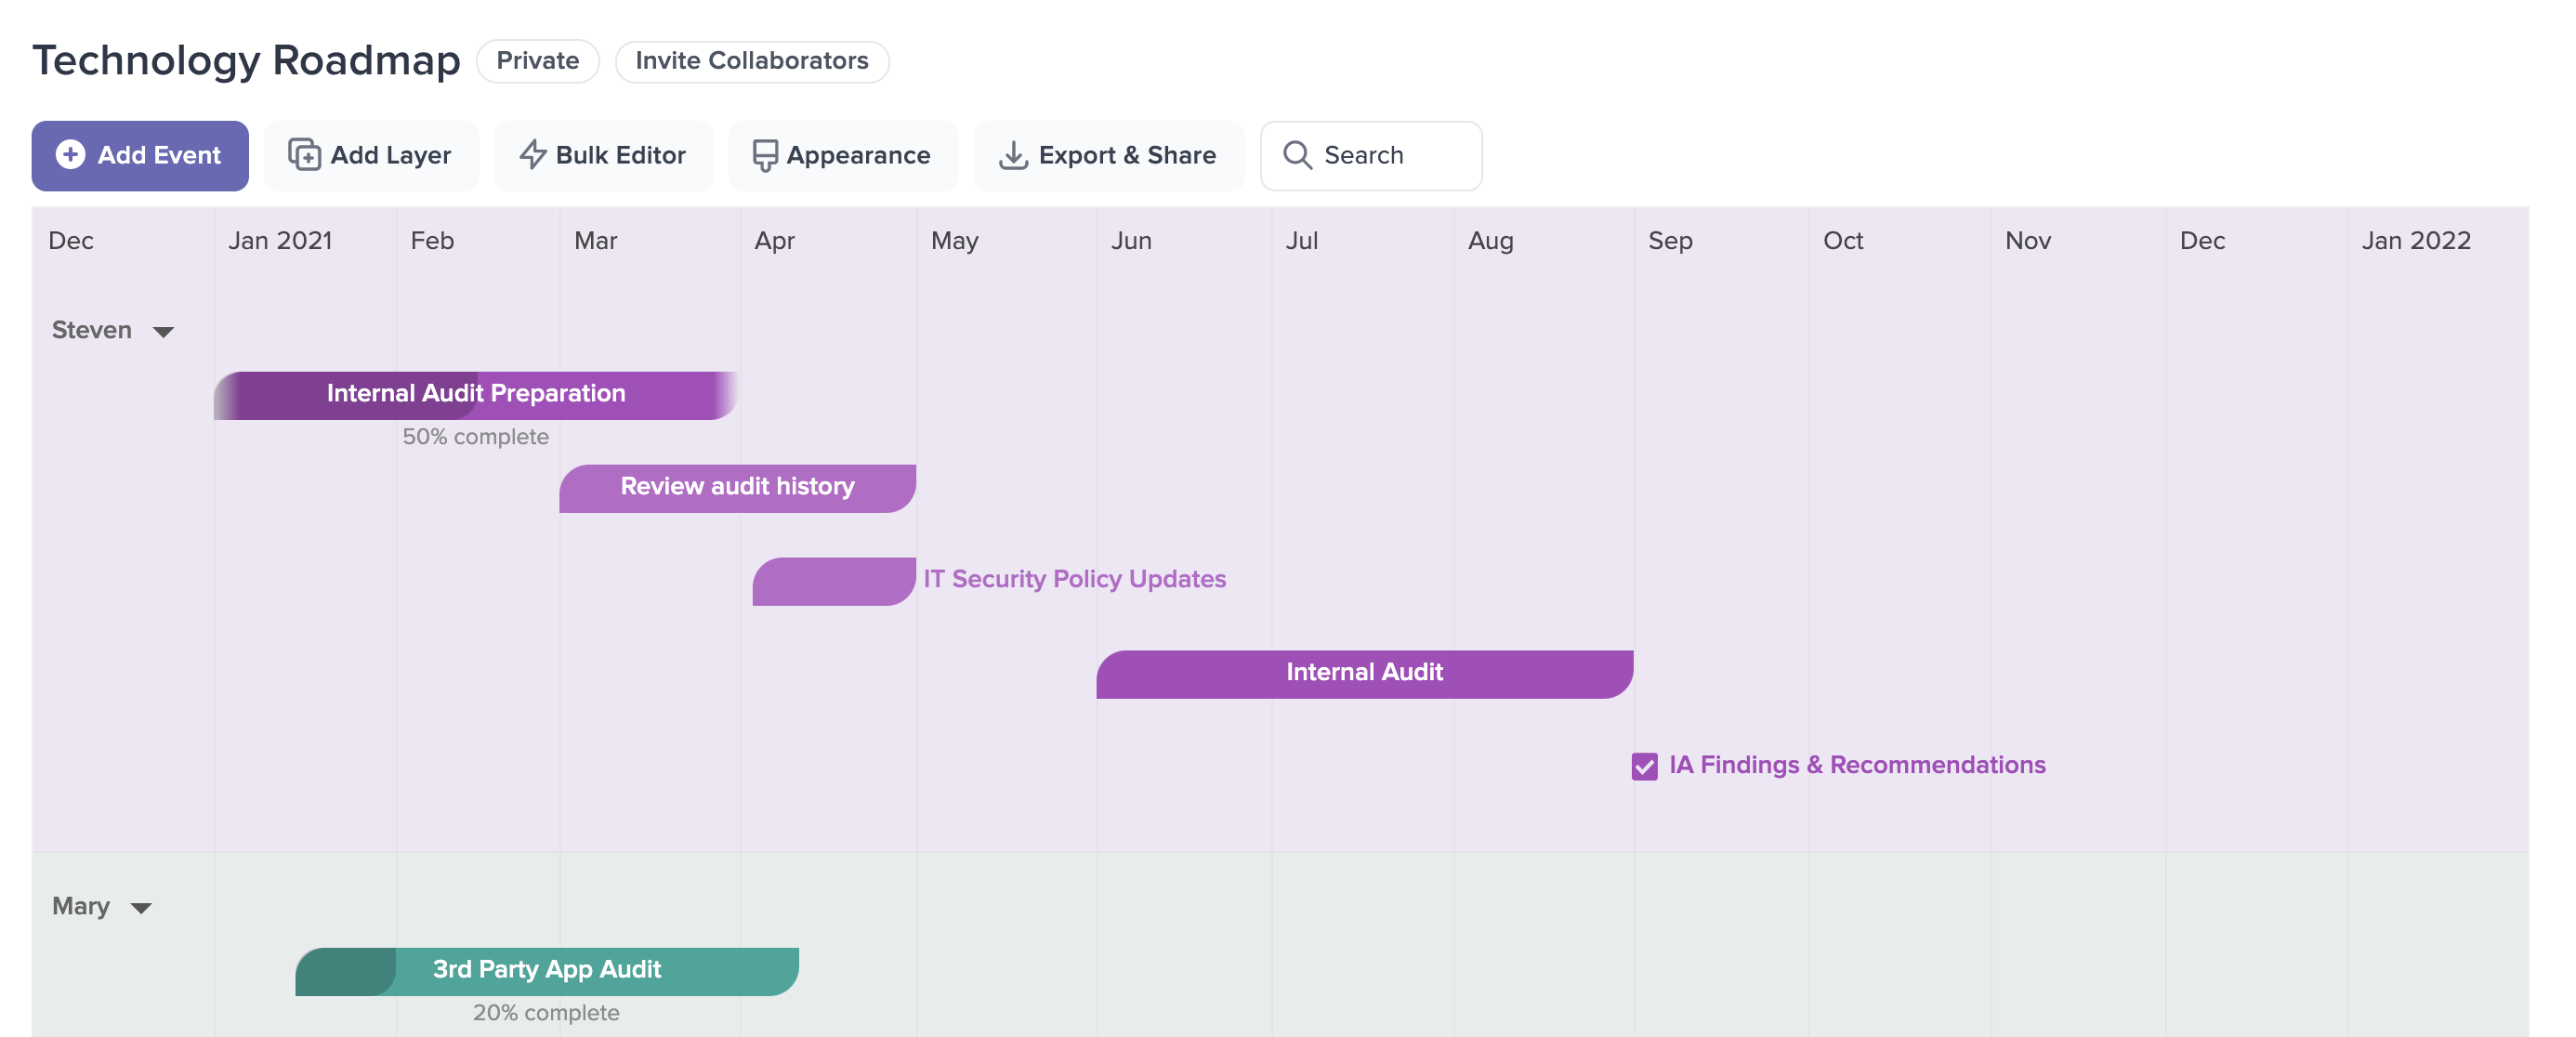The image size is (2576, 1037).
Task: Click the Aug month header
Action: tap(1491, 241)
